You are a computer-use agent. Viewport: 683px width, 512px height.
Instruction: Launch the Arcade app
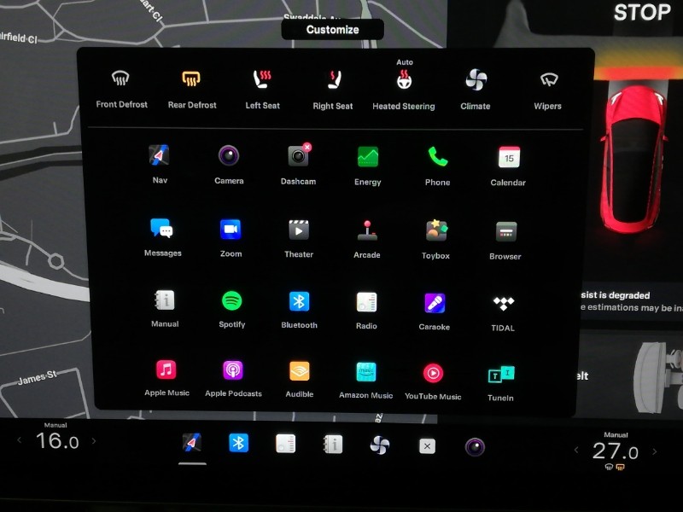[367, 230]
